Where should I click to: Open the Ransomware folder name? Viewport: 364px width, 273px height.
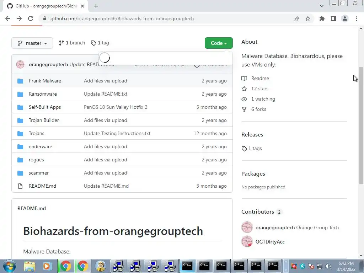(x=43, y=94)
